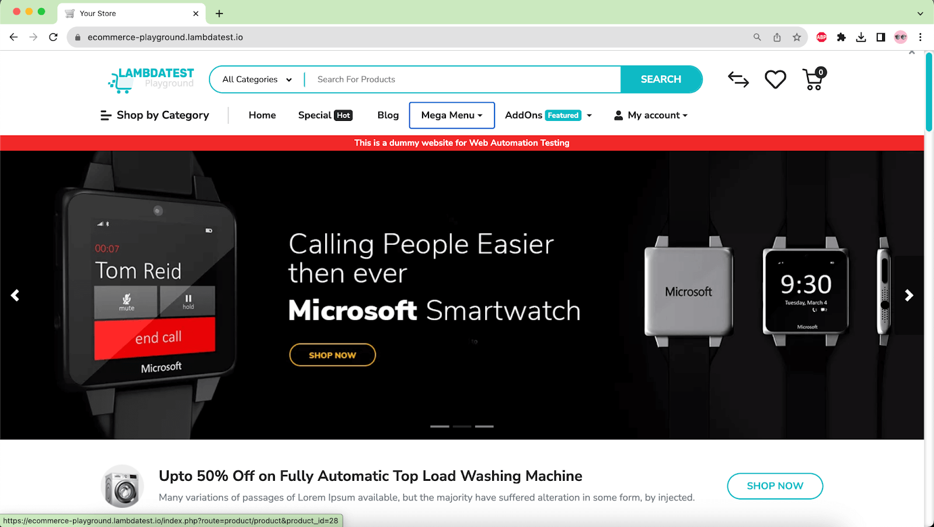Image resolution: width=934 pixels, height=527 pixels.
Task: Open the All Categories dropdown
Action: 257,79
